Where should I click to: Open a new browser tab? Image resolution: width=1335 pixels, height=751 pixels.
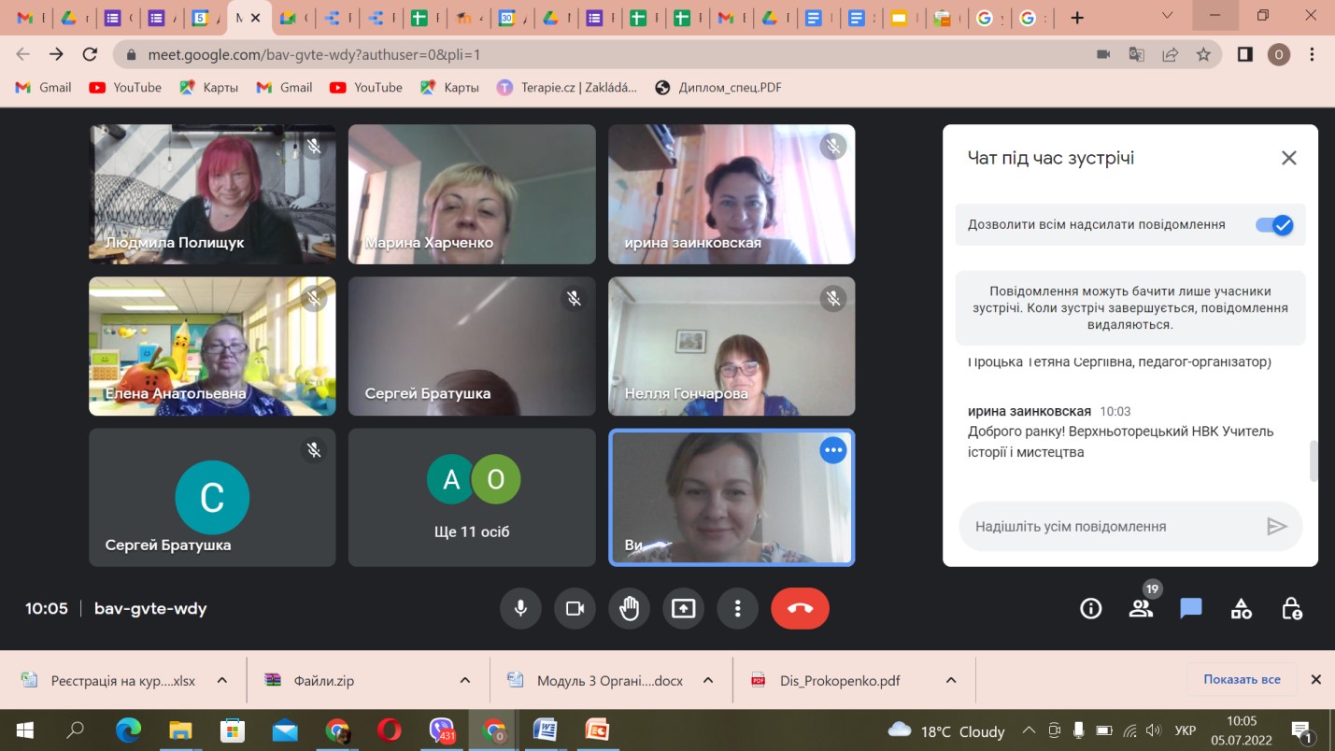pyautogui.click(x=1077, y=18)
